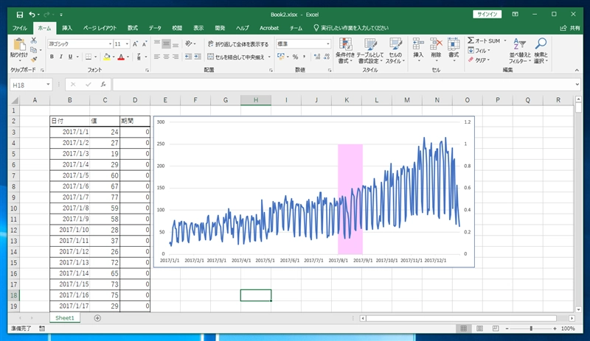Toggle center horizontal alignment
Screen dimensions: 590x341
(x=166, y=57)
